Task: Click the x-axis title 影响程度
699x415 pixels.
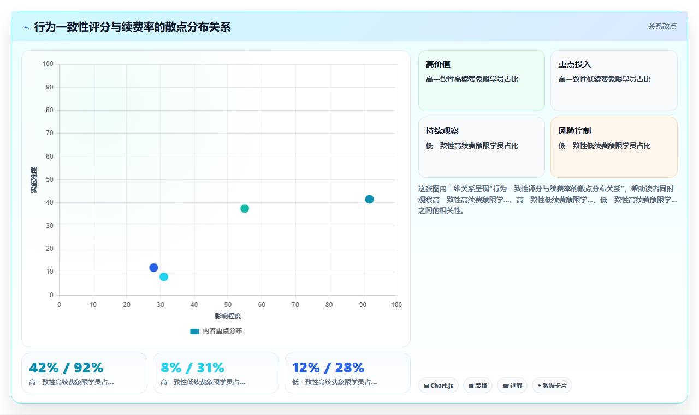Action: click(228, 316)
